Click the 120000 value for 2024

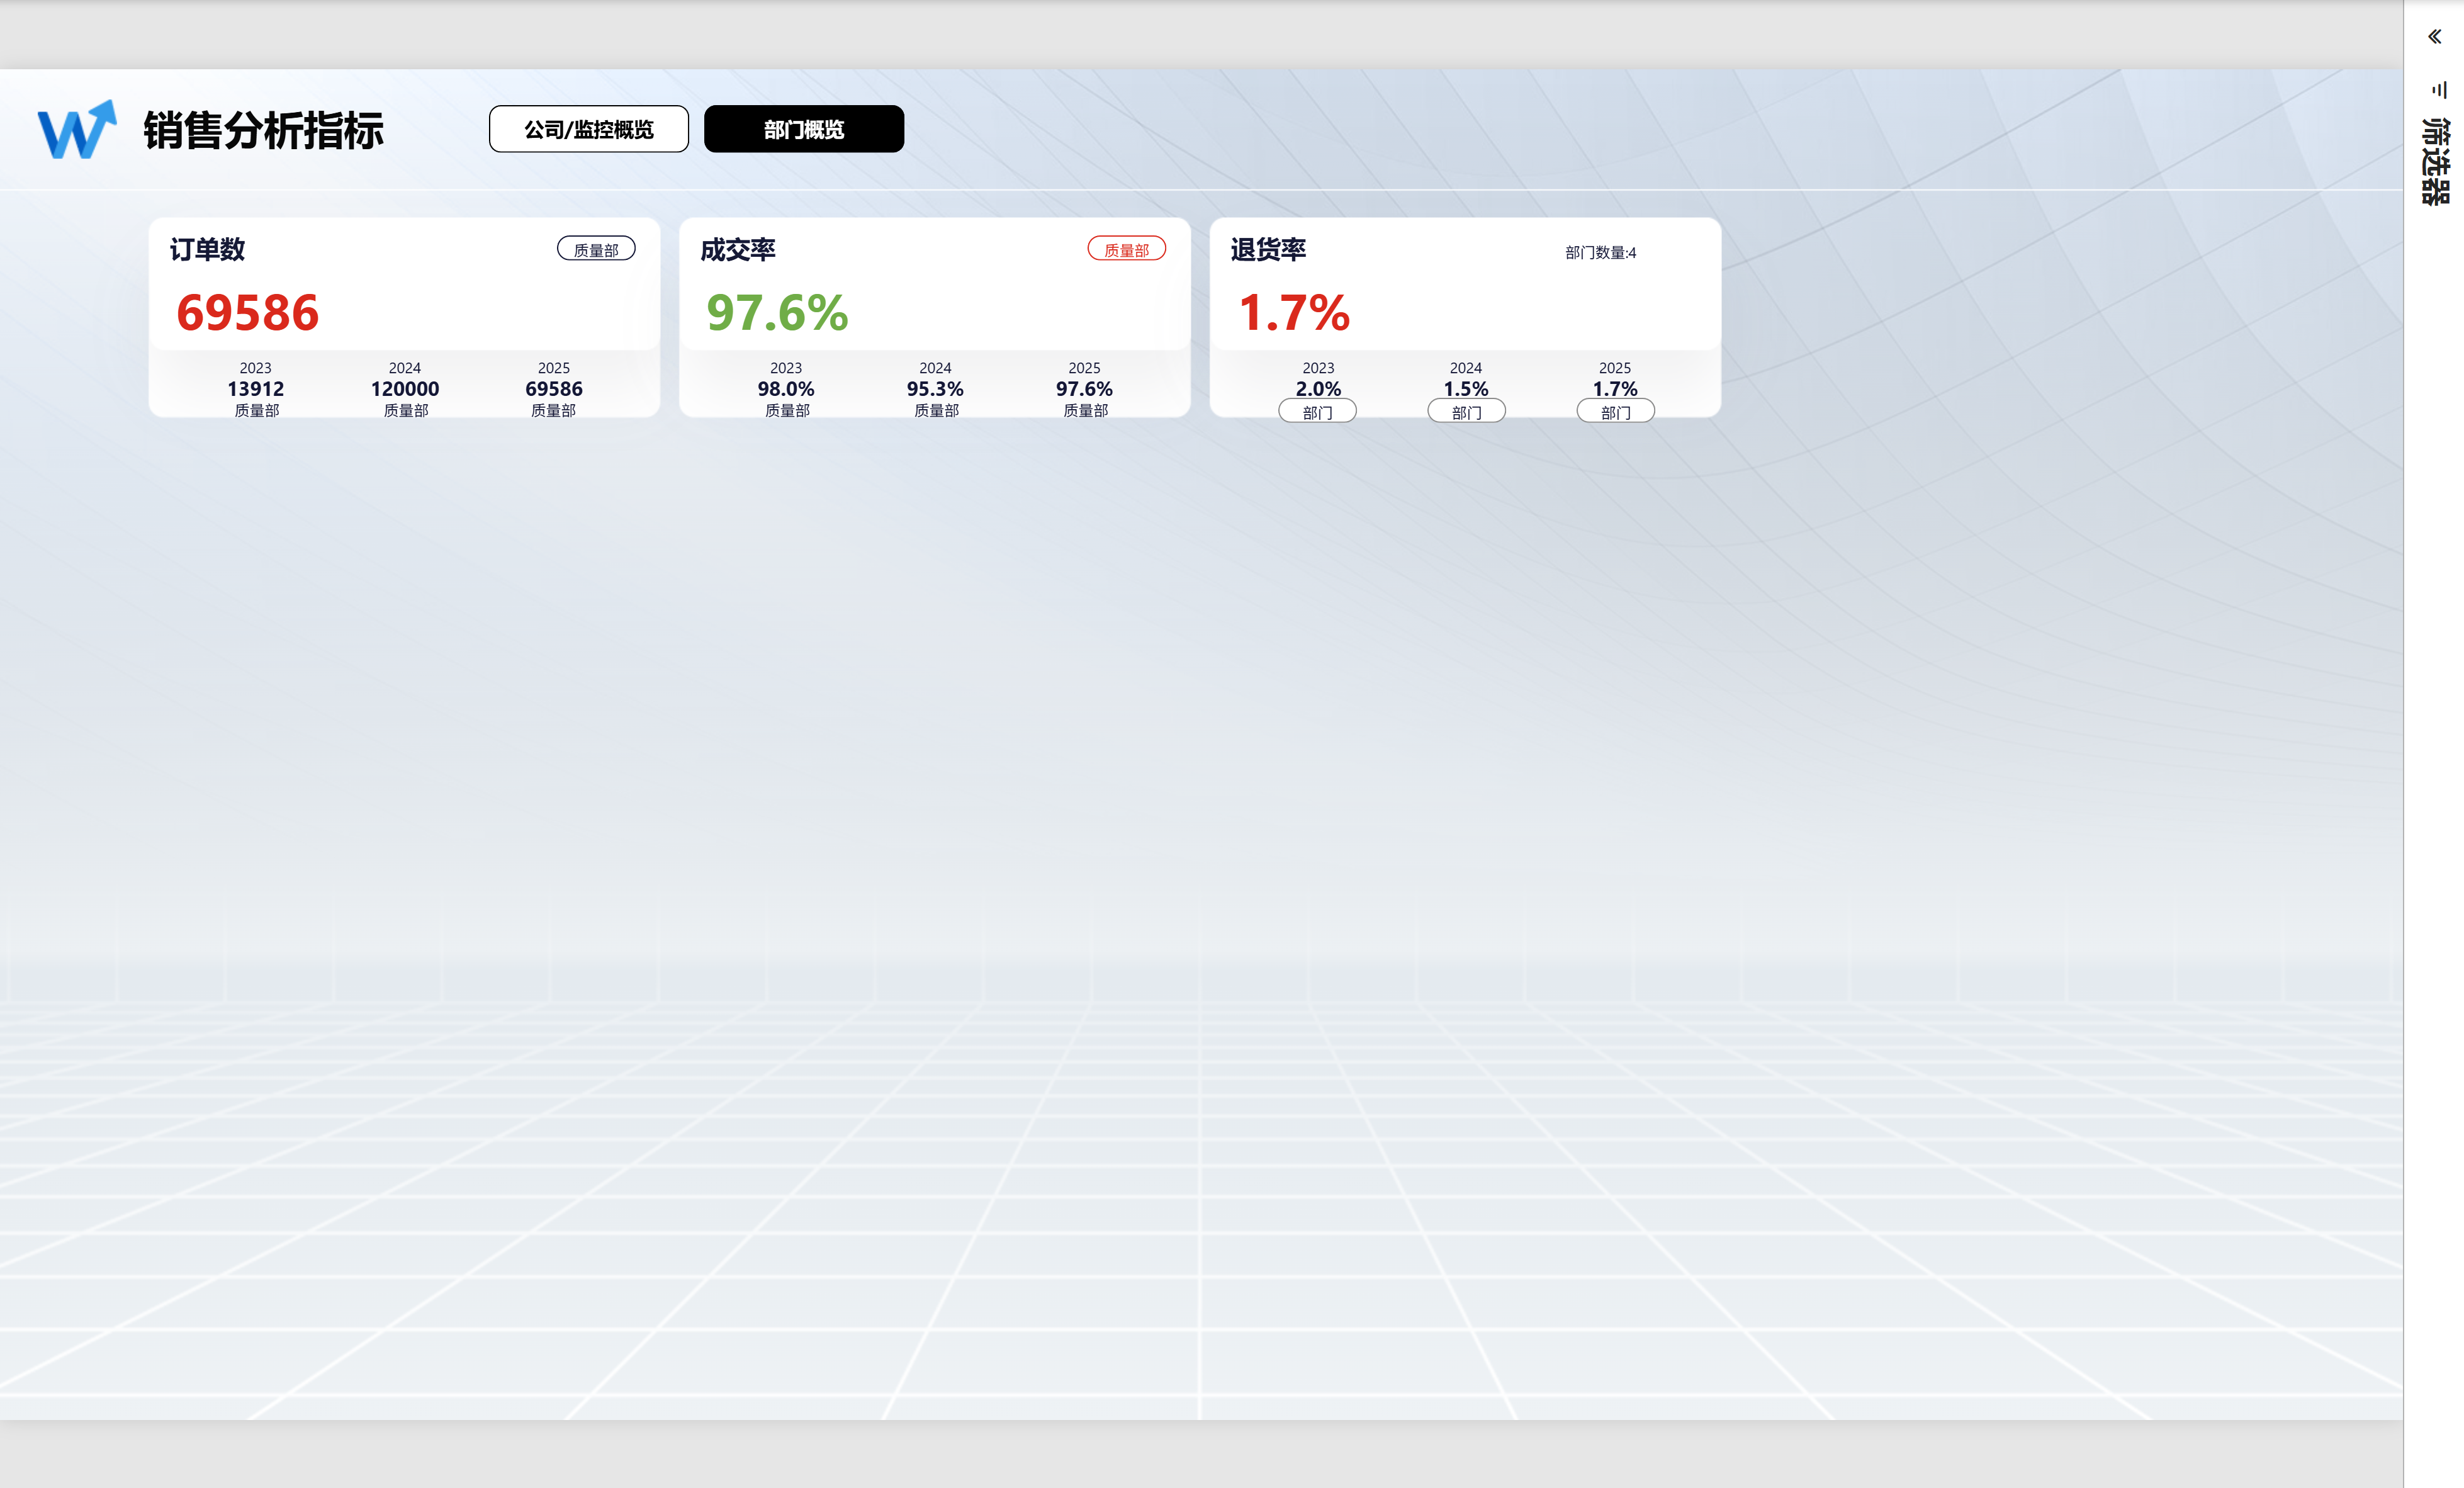tap(404, 388)
